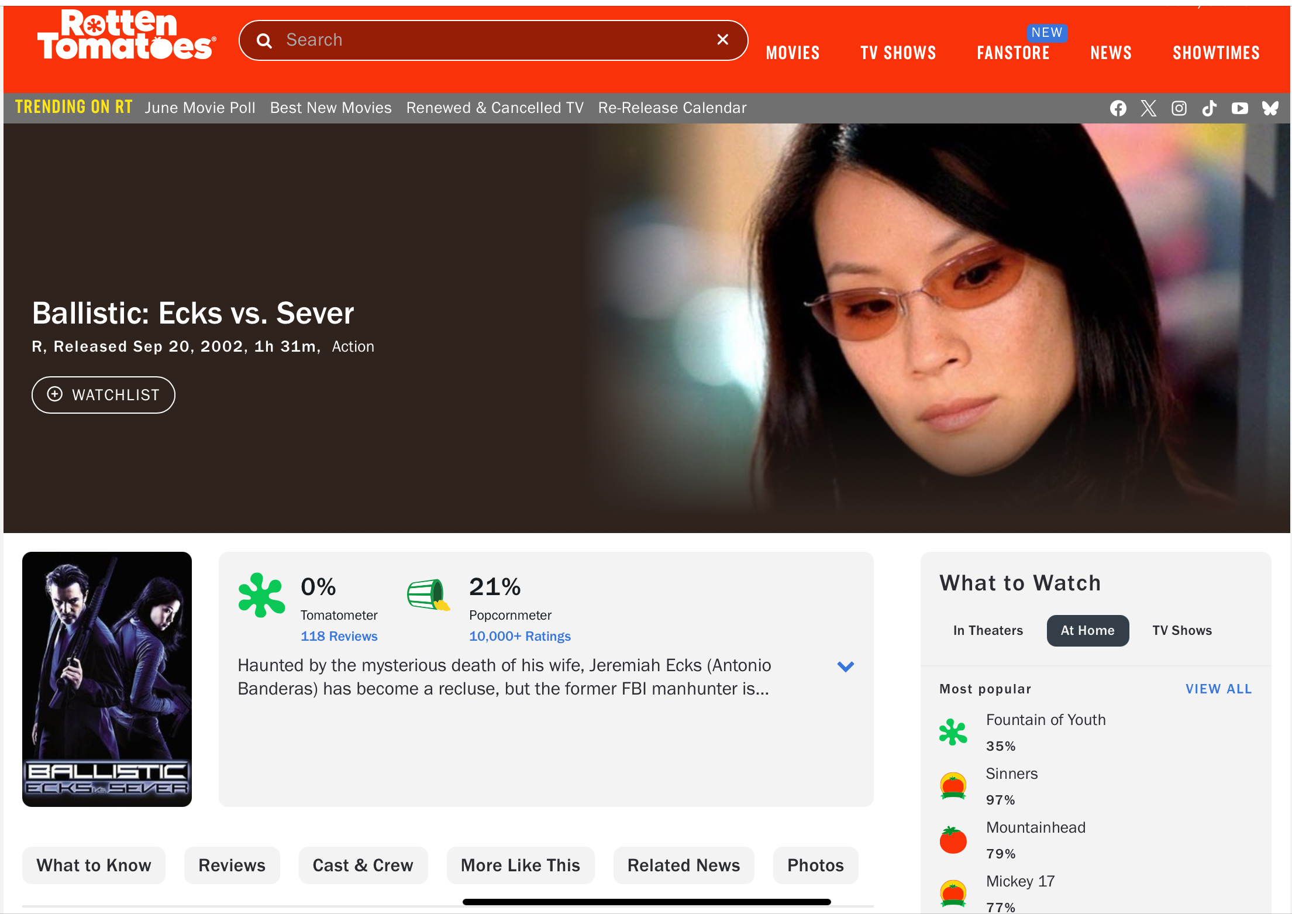Image resolution: width=1292 pixels, height=914 pixels.
Task: Click the Rotten Tomatoes logo
Action: [127, 35]
